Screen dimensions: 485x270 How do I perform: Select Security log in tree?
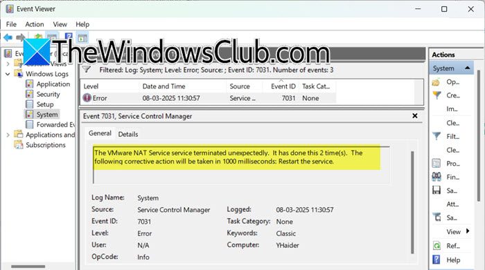tap(48, 94)
